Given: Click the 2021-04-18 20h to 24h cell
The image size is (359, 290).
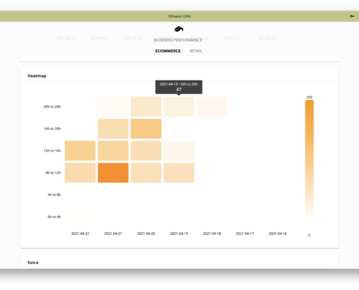Looking at the screenshot, I should click(x=212, y=107).
